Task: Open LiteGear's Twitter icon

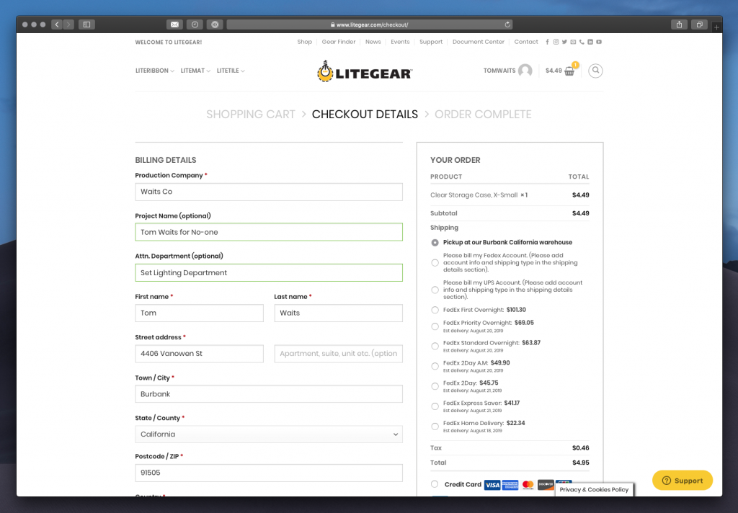Action: [x=564, y=42]
